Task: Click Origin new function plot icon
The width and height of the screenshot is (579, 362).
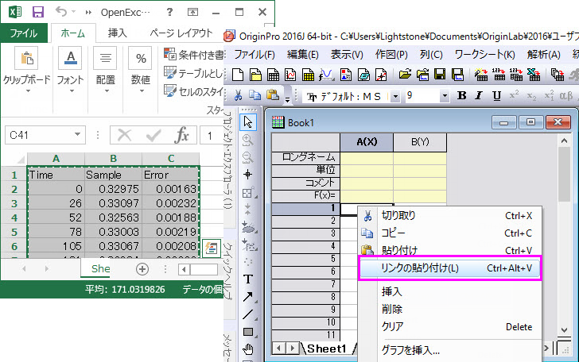Action: pyautogui.click(x=326, y=75)
